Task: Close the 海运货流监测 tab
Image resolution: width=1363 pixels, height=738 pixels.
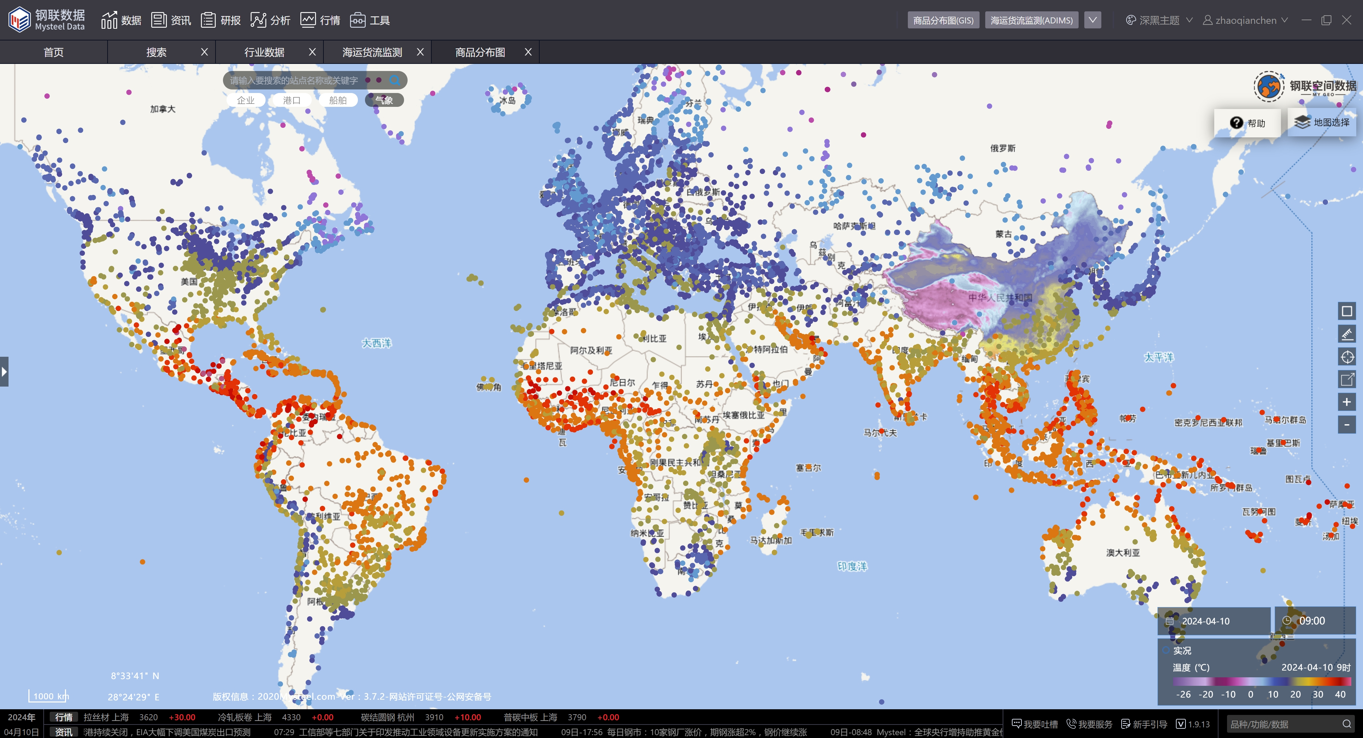Action: 420,52
